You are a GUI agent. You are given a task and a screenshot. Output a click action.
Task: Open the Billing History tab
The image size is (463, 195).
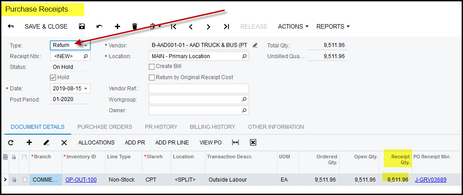coord(212,127)
